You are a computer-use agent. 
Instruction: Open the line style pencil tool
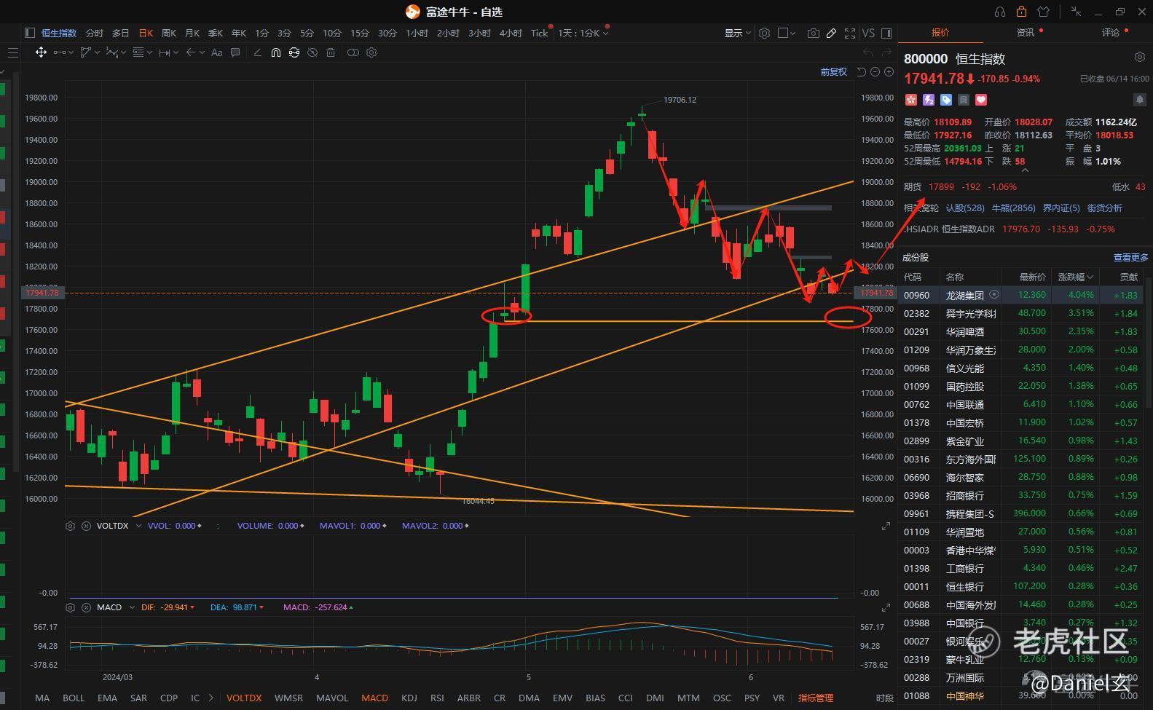[257, 52]
